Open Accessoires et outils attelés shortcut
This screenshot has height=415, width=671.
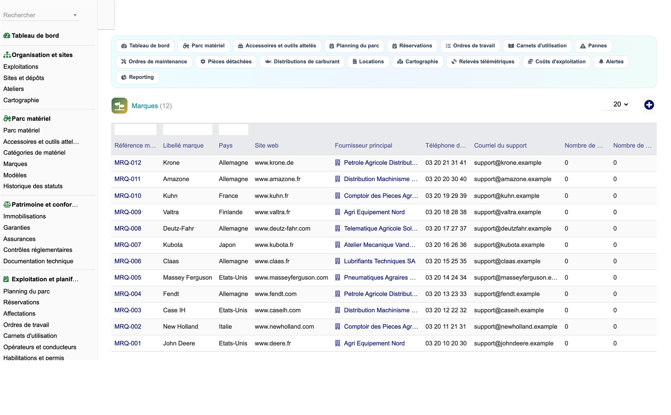tap(277, 46)
